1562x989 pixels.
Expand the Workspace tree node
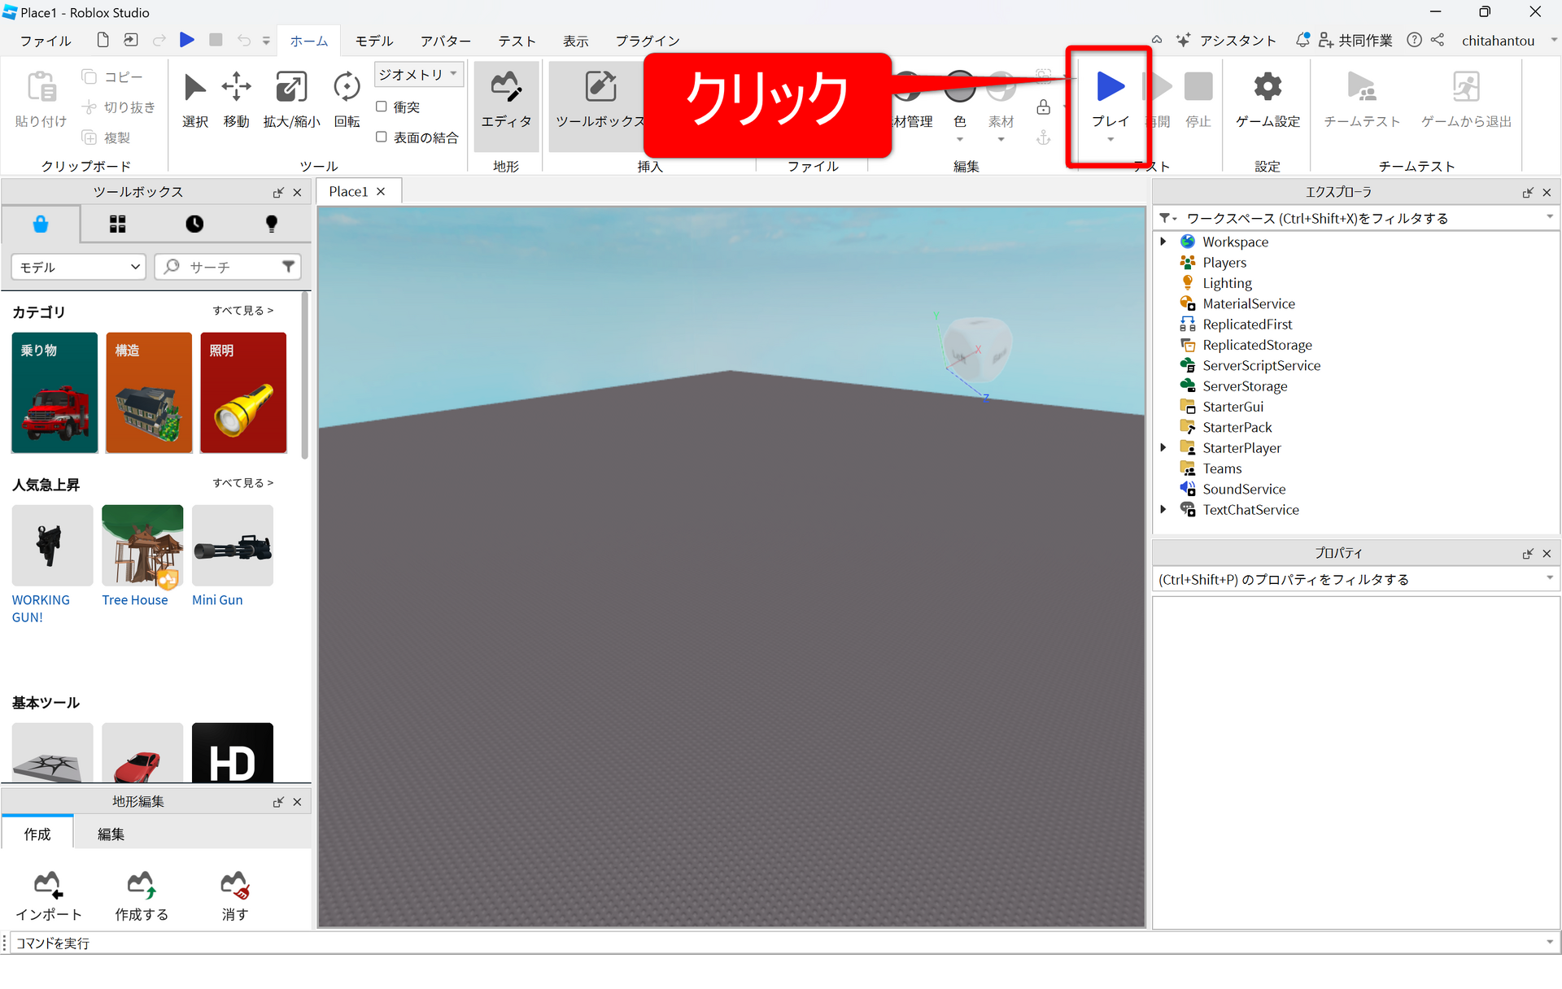click(1163, 242)
